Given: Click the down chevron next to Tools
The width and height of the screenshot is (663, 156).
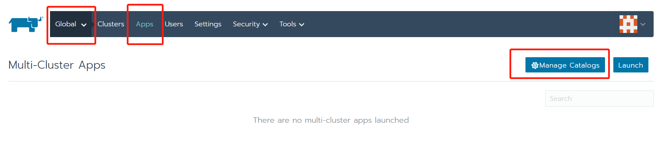Looking at the screenshot, I should click(x=302, y=25).
